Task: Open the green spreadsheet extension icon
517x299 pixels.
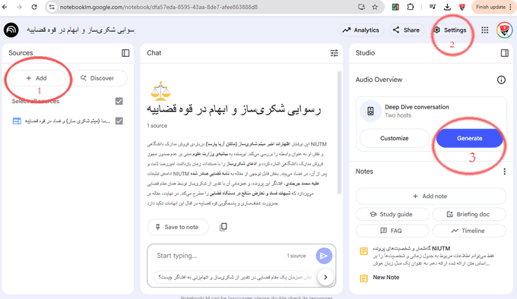Action: point(395,7)
